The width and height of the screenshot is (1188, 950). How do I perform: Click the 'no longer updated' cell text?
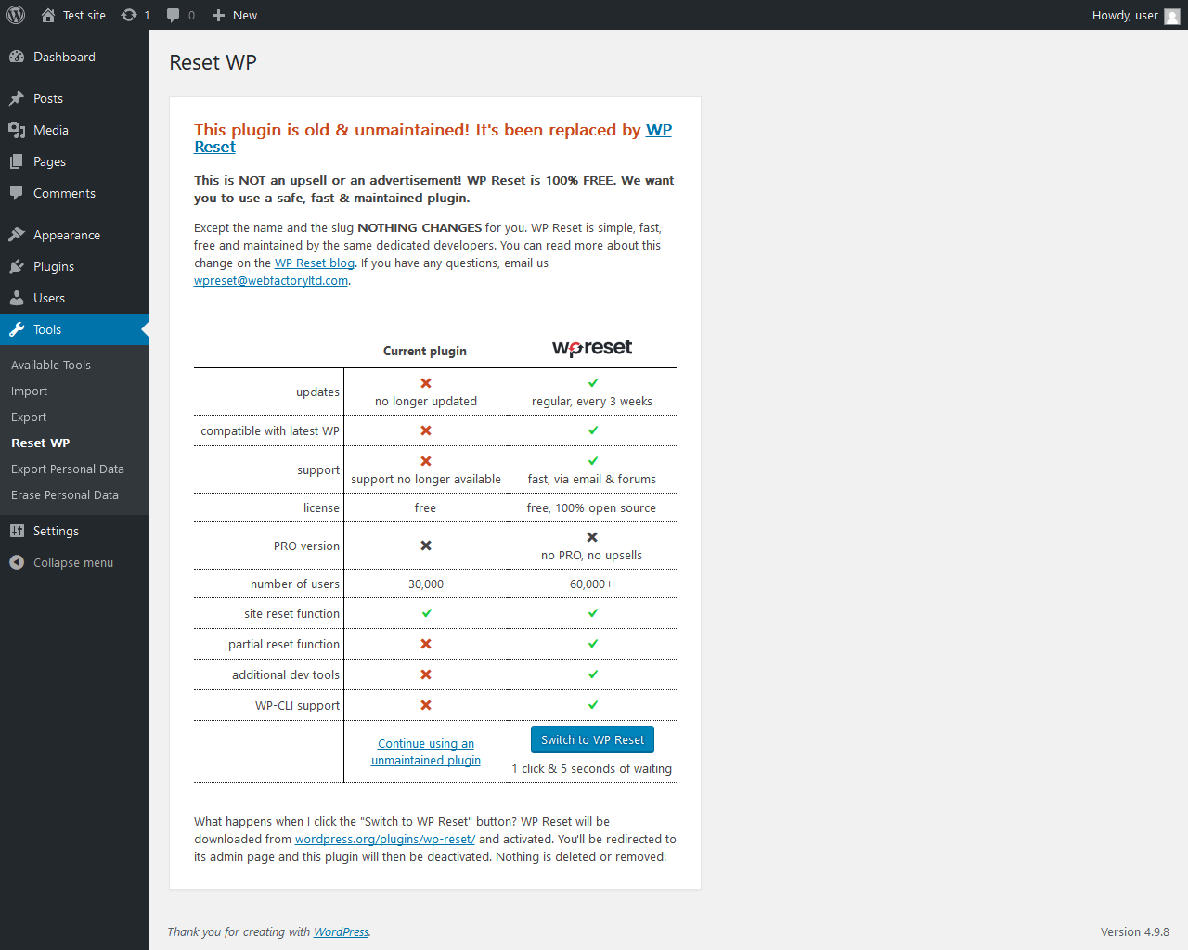coord(426,402)
